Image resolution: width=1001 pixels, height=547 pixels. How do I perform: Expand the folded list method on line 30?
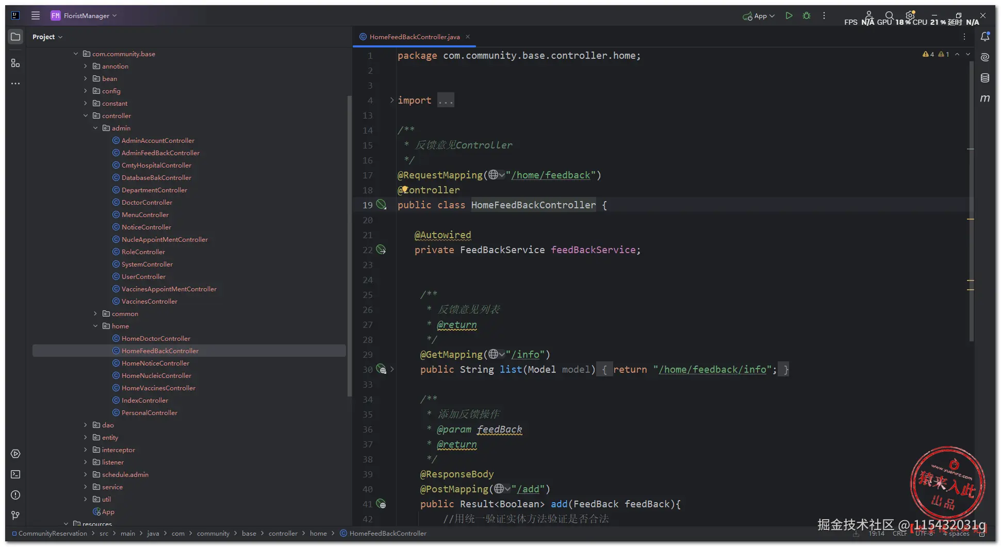coord(392,369)
